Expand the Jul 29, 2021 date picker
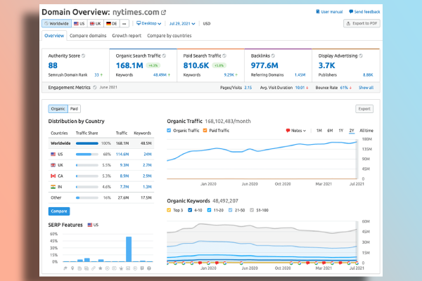422x281 pixels. [182, 24]
